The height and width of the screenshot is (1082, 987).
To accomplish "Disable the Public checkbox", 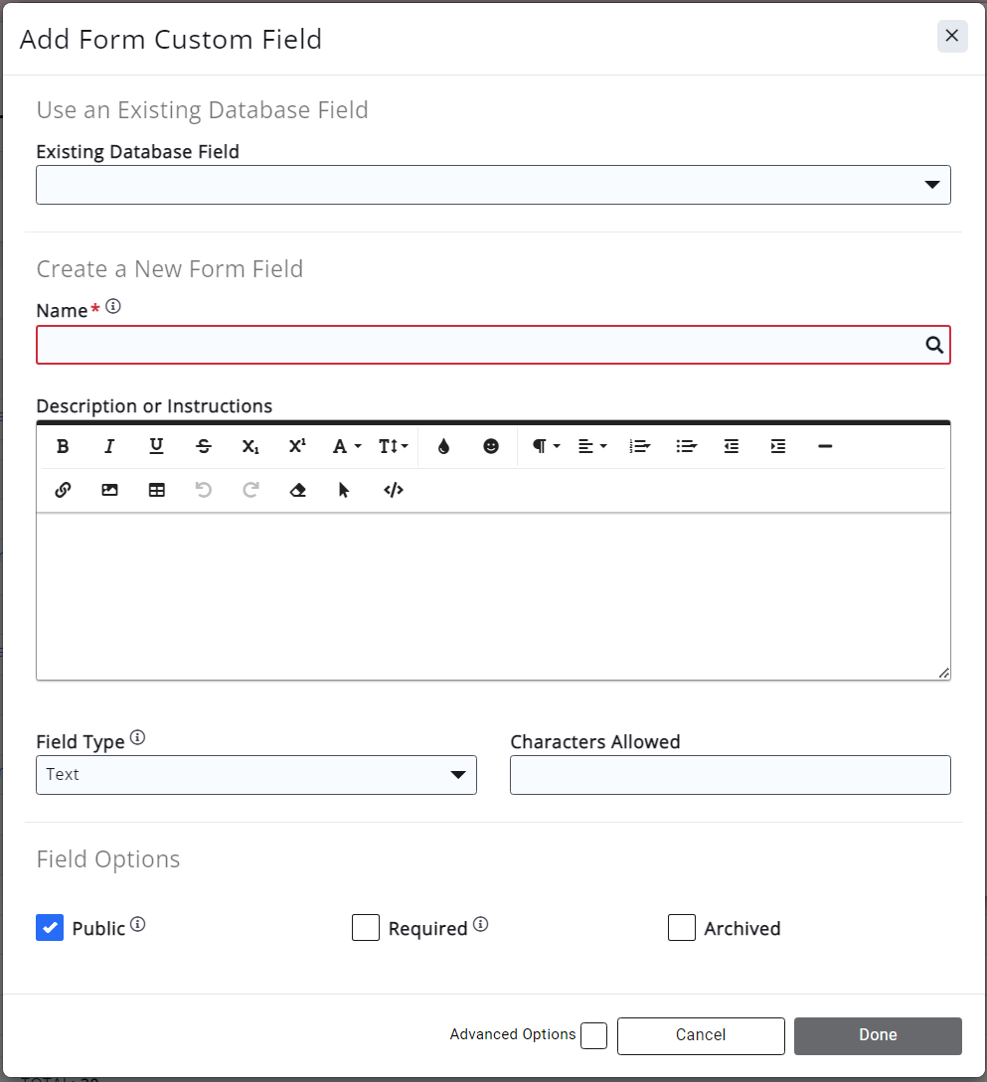I will coord(50,927).
